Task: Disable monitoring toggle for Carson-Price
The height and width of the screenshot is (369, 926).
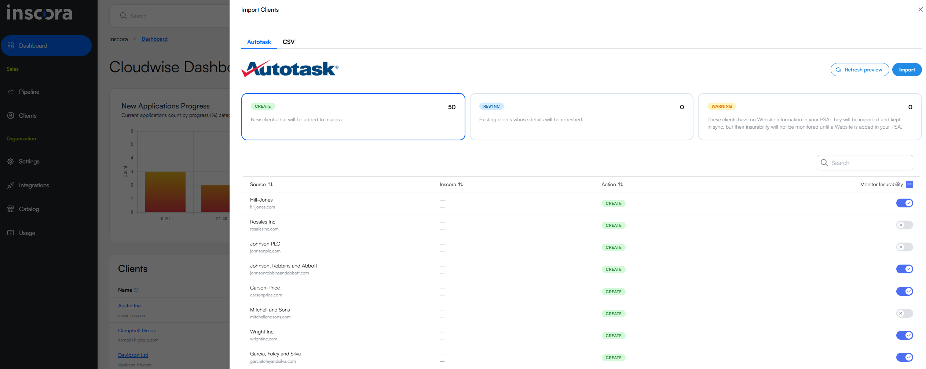Action: [x=904, y=291]
